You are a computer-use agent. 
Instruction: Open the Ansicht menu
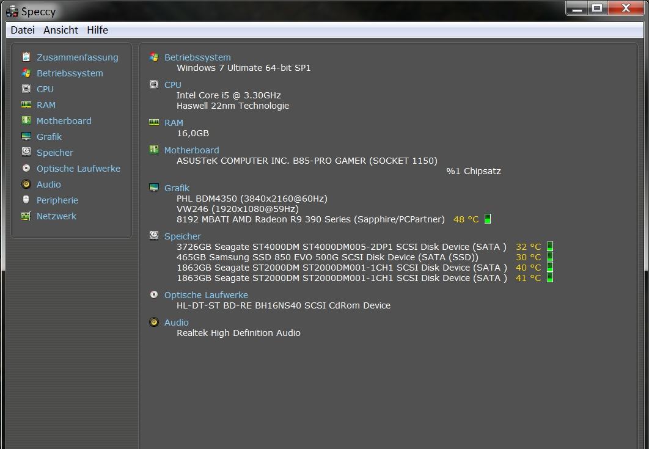pos(61,30)
